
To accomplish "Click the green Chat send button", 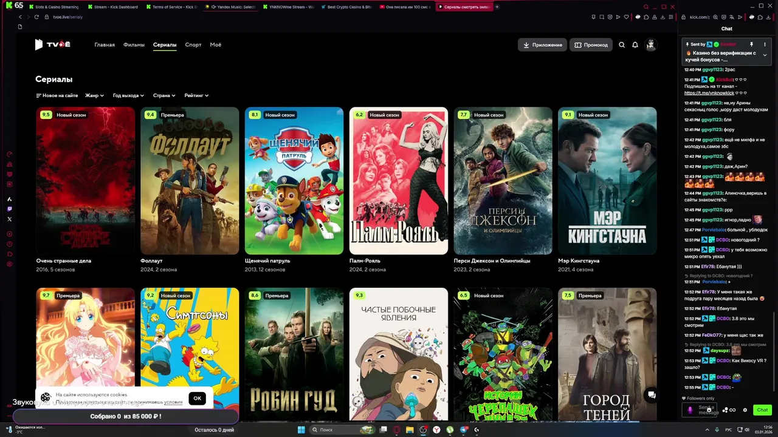I will point(762,410).
